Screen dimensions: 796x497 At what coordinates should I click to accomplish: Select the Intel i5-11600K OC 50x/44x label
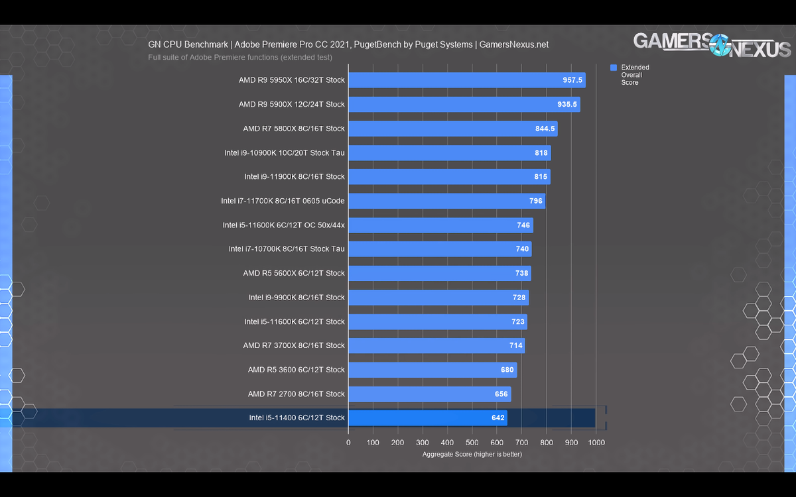click(284, 225)
